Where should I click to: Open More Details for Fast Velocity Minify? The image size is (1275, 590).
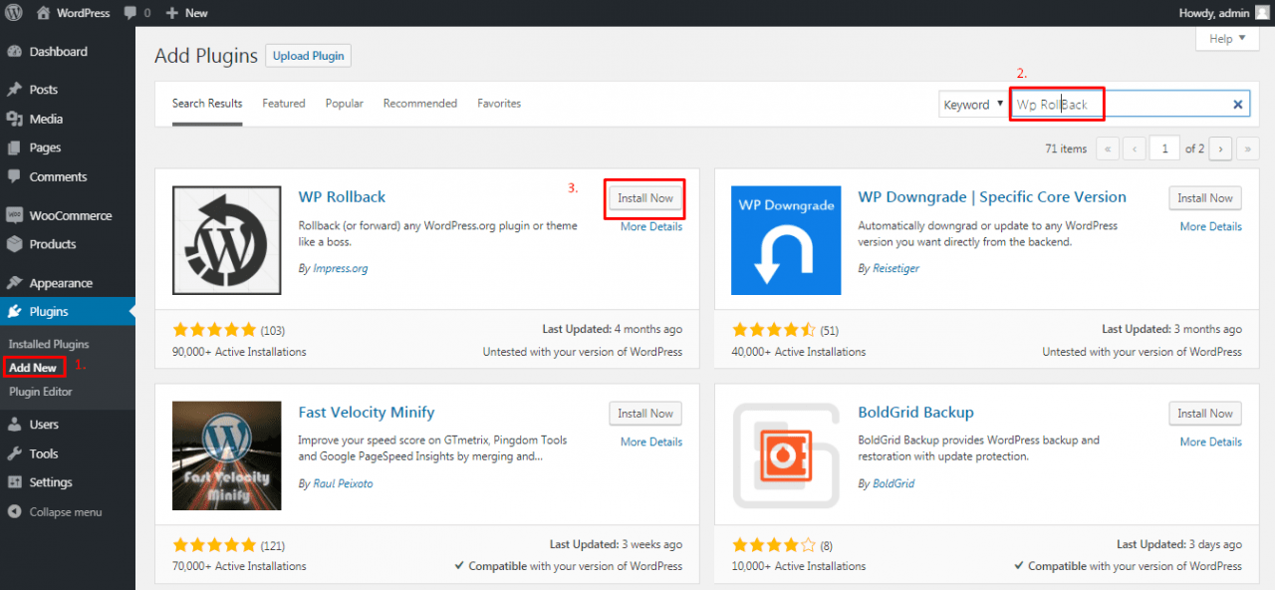coord(651,442)
